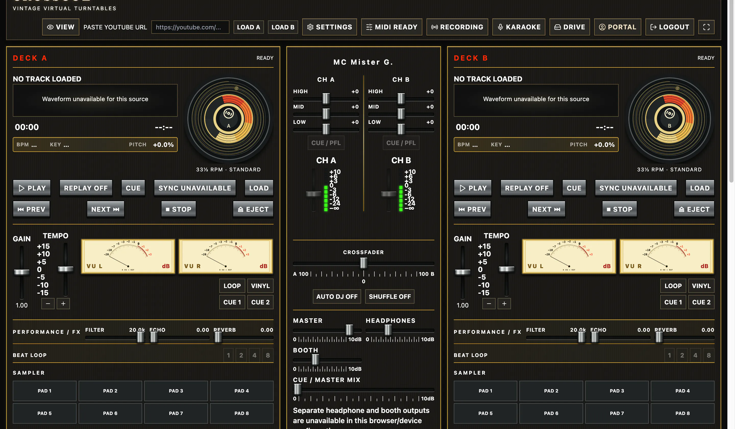
Task: Eject the track from Deck B
Action: click(694, 209)
